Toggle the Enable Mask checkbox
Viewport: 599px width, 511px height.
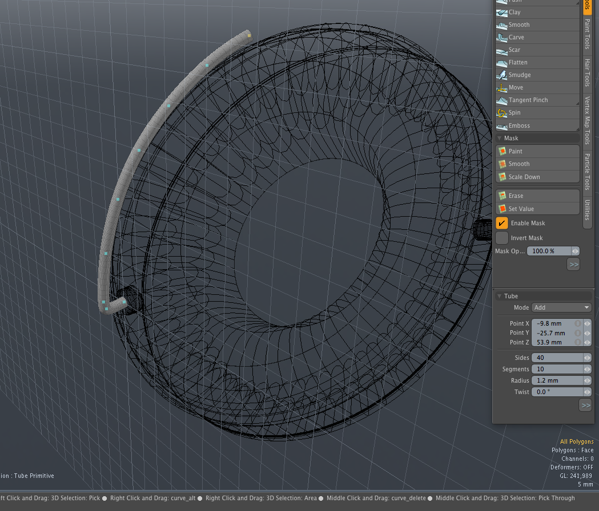coord(501,223)
